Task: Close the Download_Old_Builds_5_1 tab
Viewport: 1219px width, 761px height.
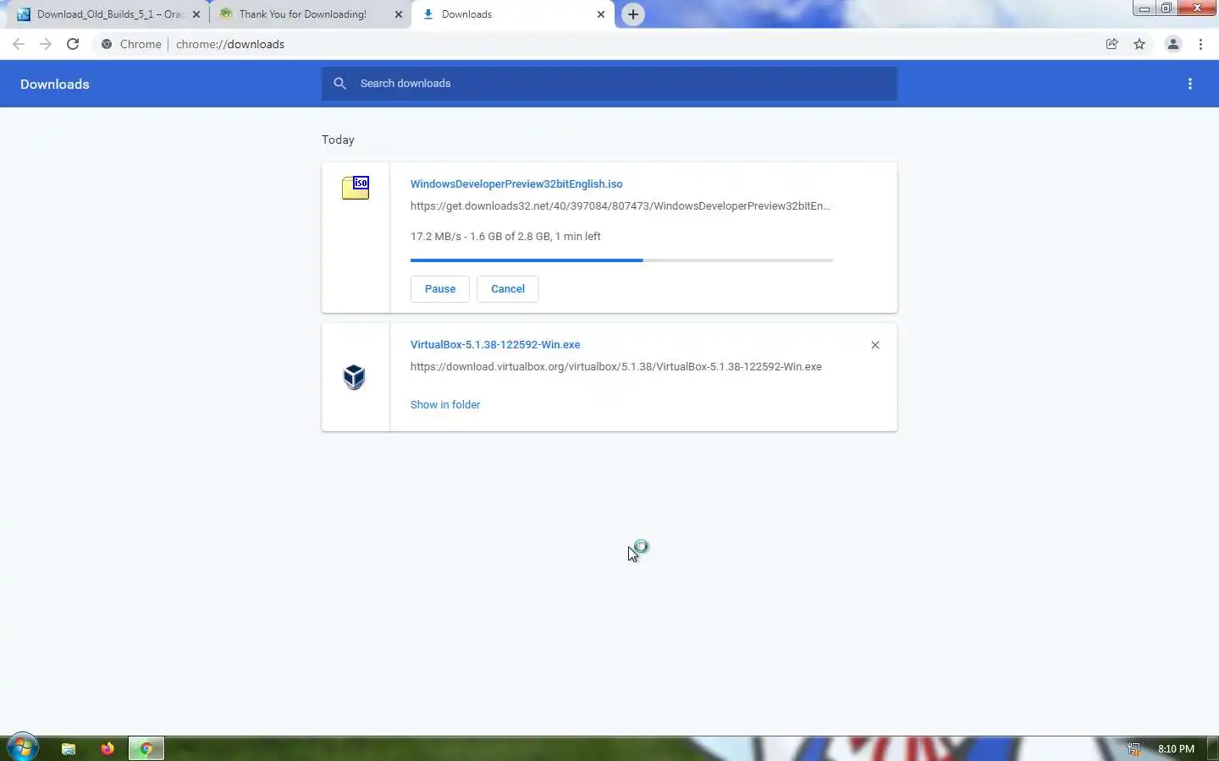Action: [x=196, y=14]
